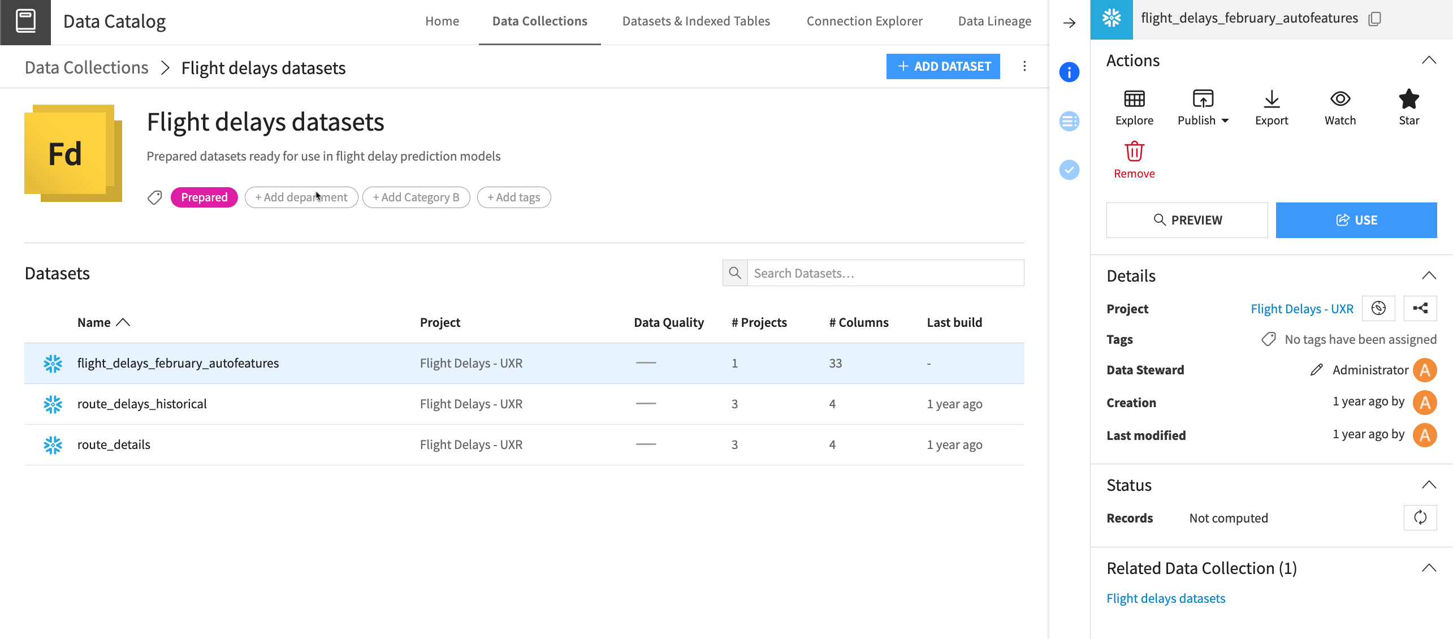
Task: Click Data Collections breadcrumb
Action: coord(87,67)
